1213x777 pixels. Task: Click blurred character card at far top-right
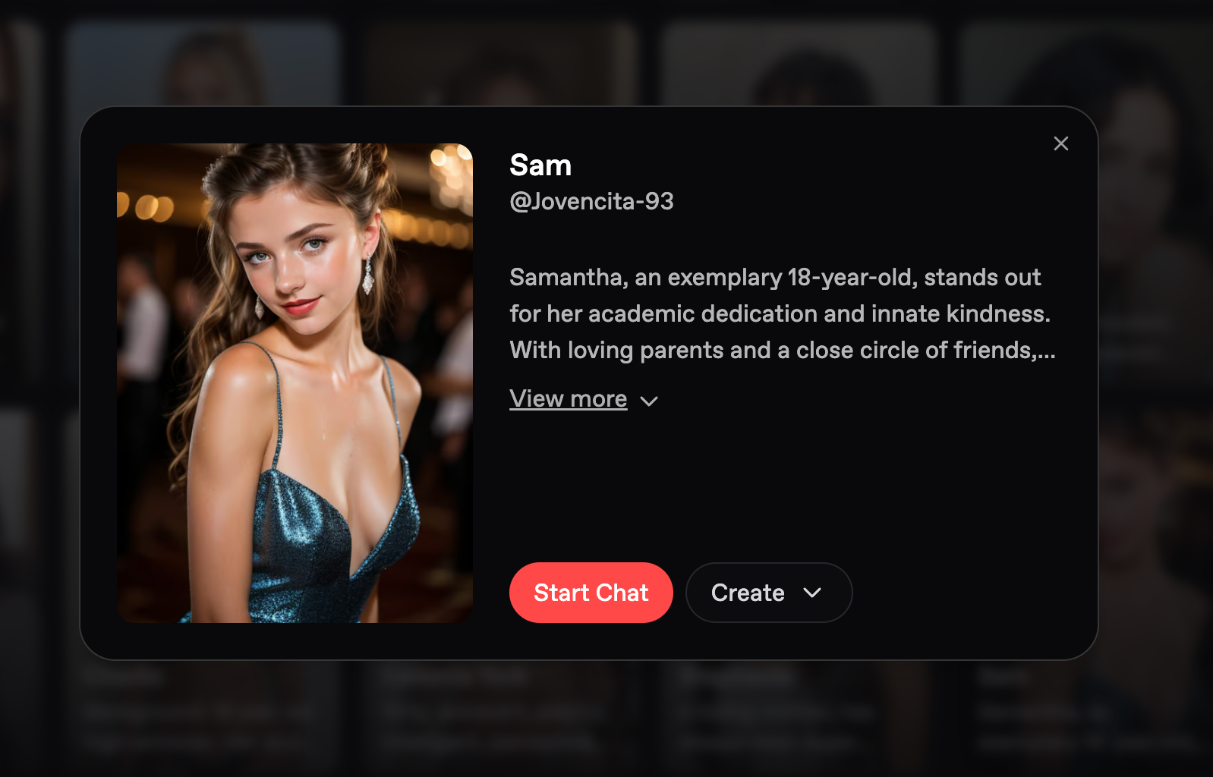pos(1085,64)
